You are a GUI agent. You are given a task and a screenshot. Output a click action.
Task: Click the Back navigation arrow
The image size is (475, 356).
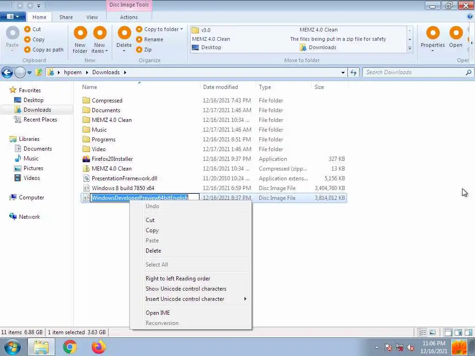pyautogui.click(x=7, y=72)
